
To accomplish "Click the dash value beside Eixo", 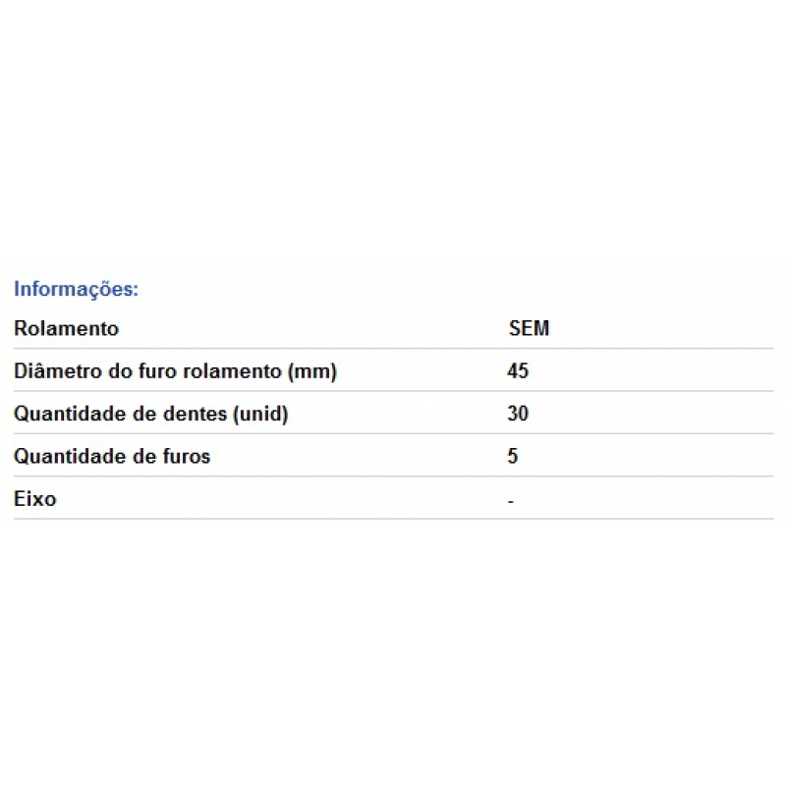I will (x=511, y=501).
